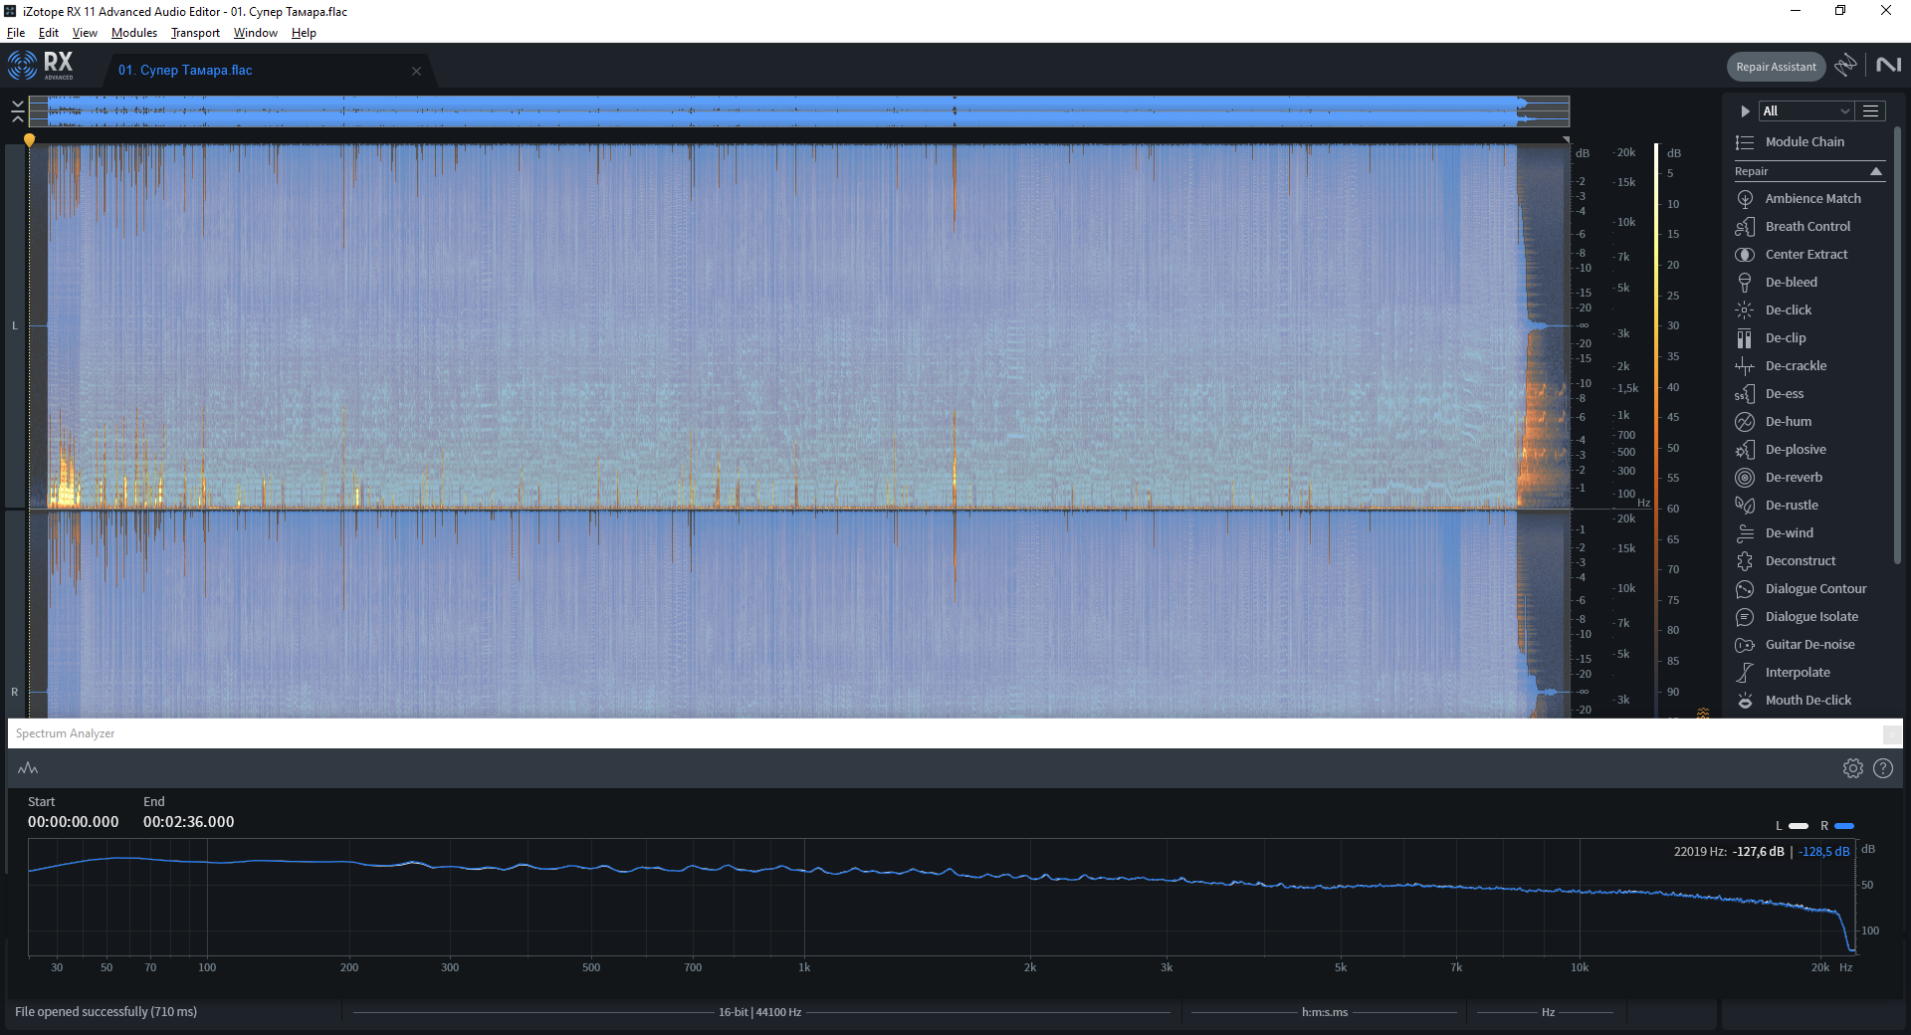Open the Module Chain
Screen dimensions: 1911x1035
point(1804,142)
